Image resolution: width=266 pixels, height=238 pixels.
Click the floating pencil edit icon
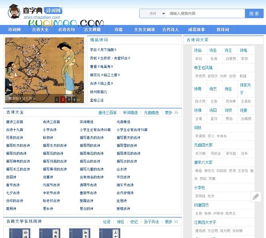pos(256,196)
